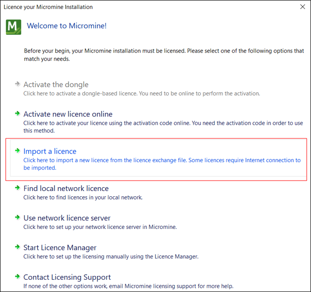Launch Start Licence Manager option
Screen dimensions: 311x292
pos(60,247)
